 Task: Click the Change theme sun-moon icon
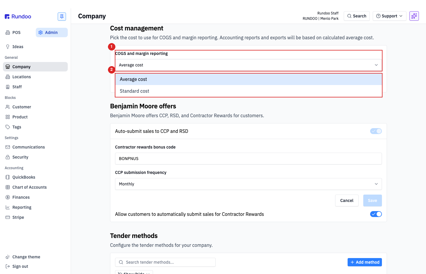point(8,257)
